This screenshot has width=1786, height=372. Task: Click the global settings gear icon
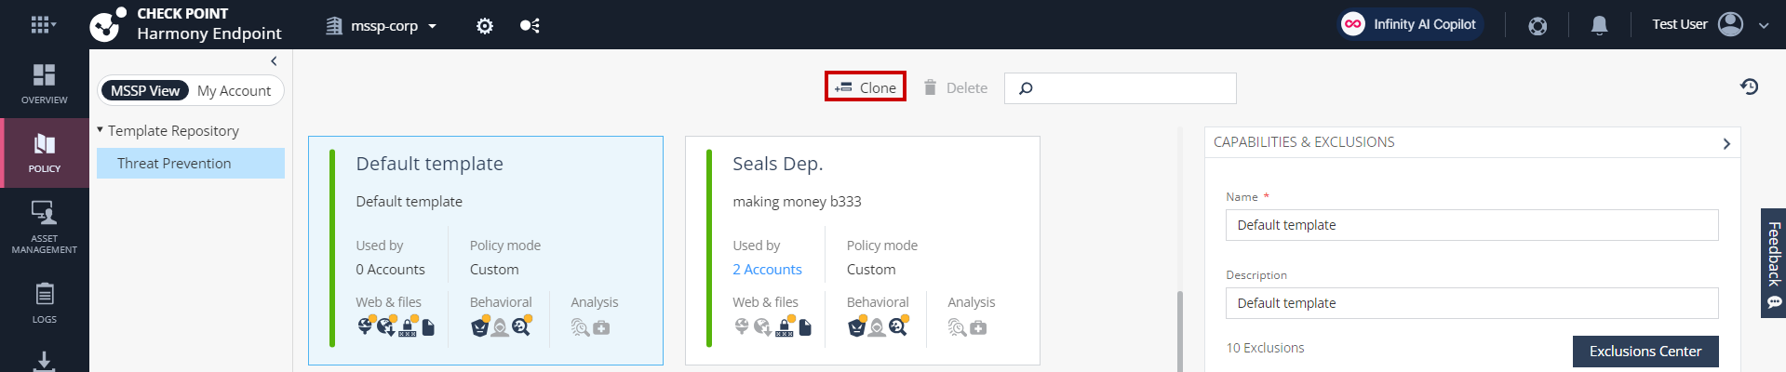click(x=484, y=26)
